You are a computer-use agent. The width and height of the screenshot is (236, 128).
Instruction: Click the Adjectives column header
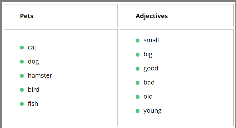[152, 16]
